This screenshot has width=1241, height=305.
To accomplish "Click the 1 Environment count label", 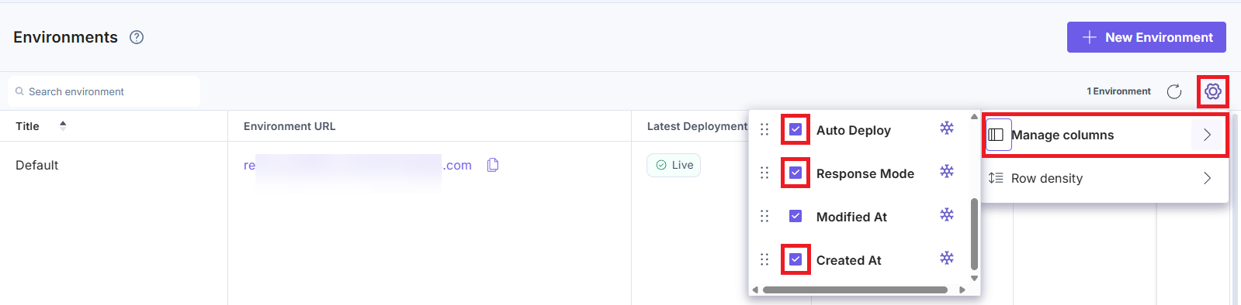I will coord(1118,91).
